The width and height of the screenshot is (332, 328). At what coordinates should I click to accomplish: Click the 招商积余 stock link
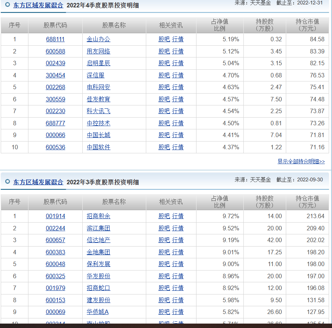[x=99, y=216]
